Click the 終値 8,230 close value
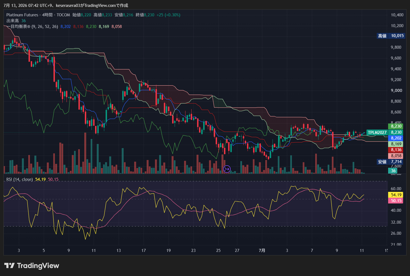 tap(145, 15)
